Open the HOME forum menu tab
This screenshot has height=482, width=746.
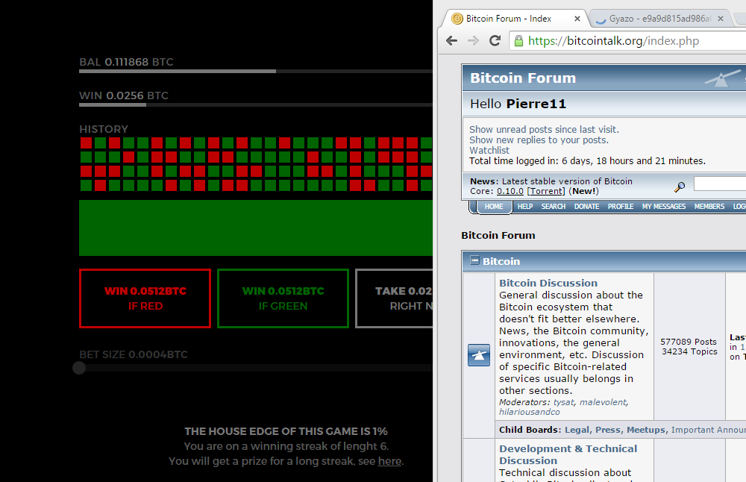tap(494, 207)
